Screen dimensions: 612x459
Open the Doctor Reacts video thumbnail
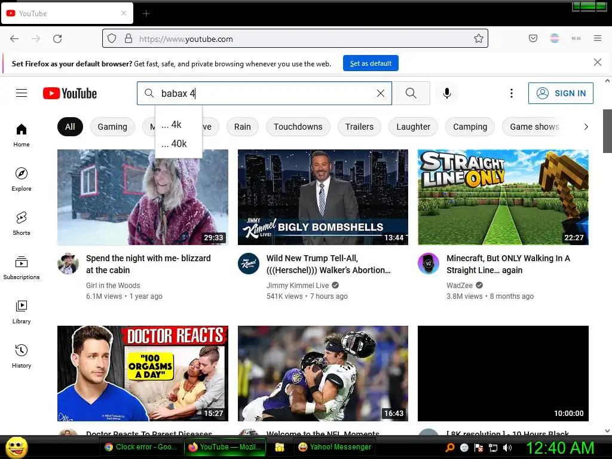pos(143,374)
